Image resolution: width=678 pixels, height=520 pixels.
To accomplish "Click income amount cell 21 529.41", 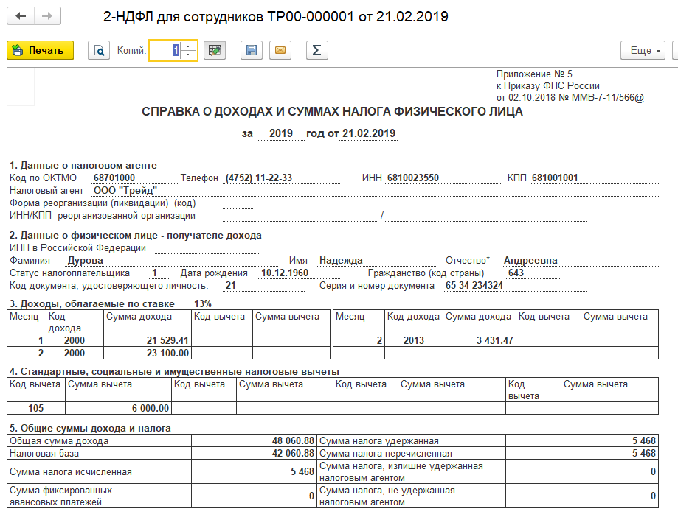I will coord(148,340).
